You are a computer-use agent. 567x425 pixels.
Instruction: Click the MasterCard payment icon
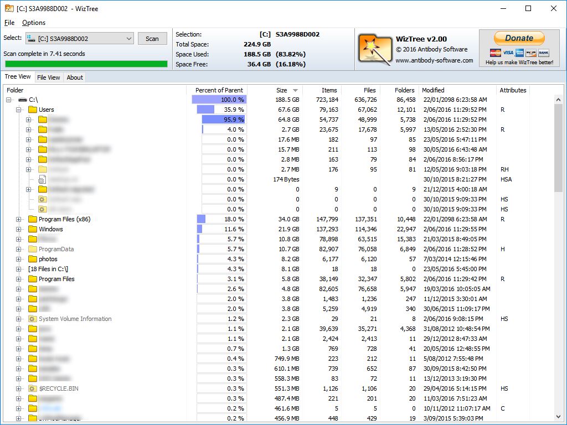coord(496,53)
